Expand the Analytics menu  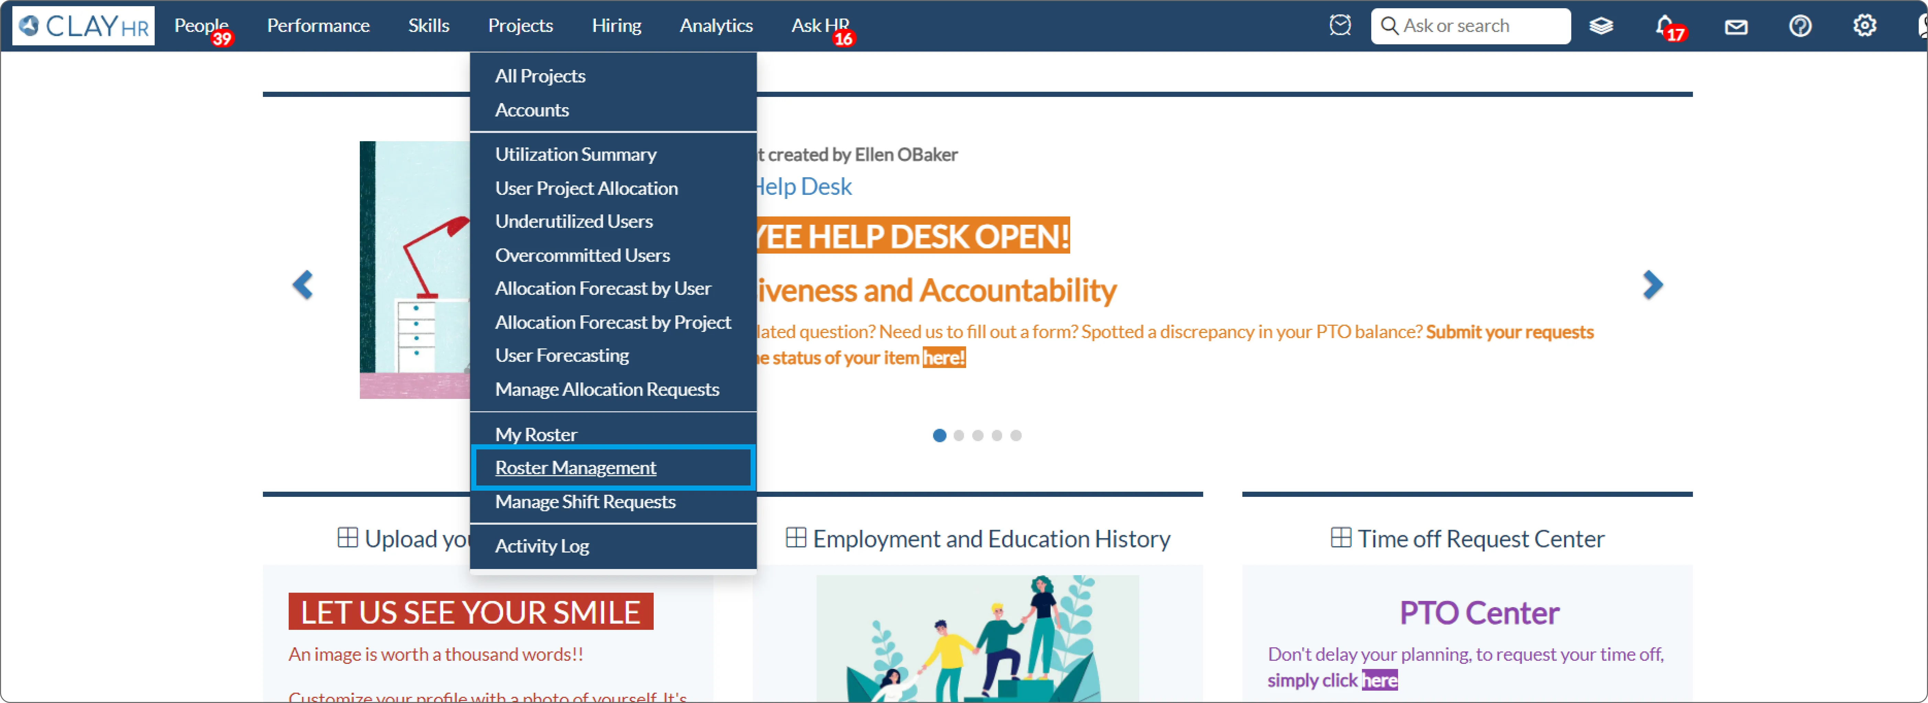tap(716, 26)
